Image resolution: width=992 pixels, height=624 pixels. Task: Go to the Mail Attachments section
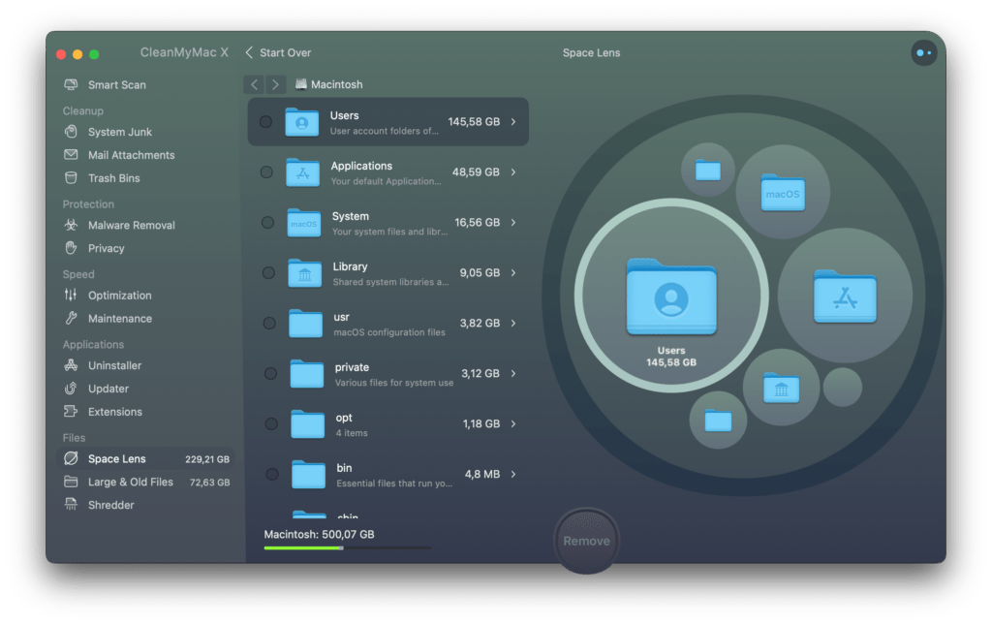click(131, 155)
